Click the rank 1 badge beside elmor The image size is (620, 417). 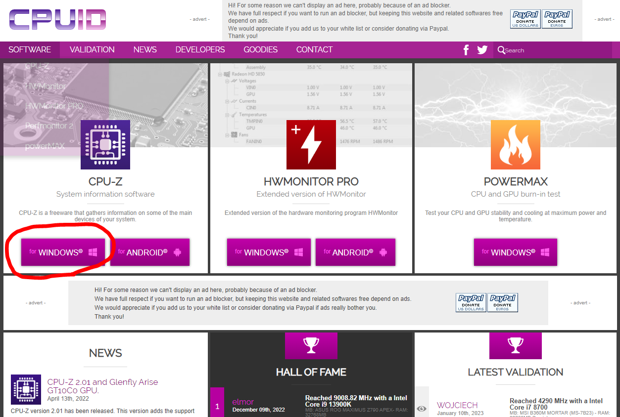click(217, 407)
